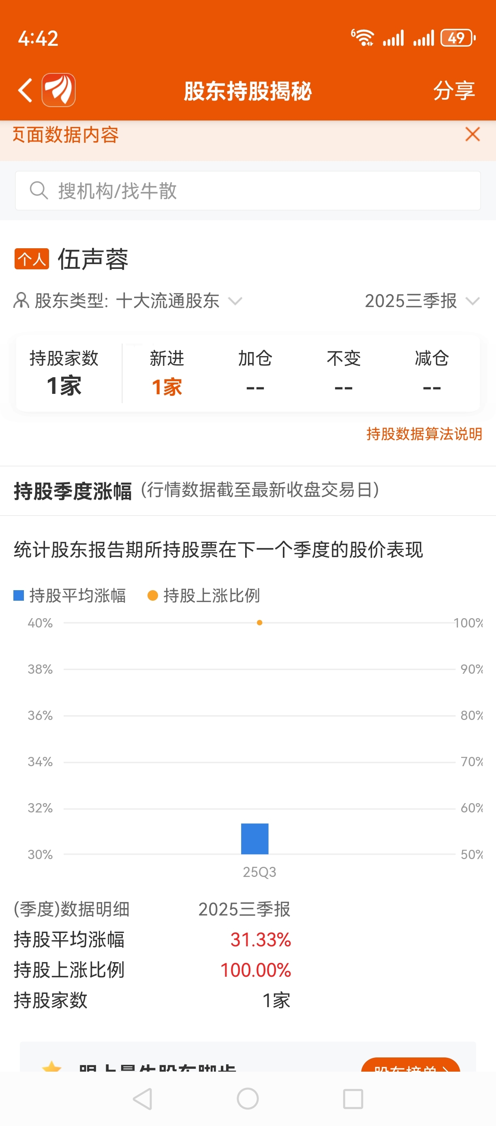Tap the blue 25Q3 bar
This screenshot has height=1126, width=496.
click(255, 838)
